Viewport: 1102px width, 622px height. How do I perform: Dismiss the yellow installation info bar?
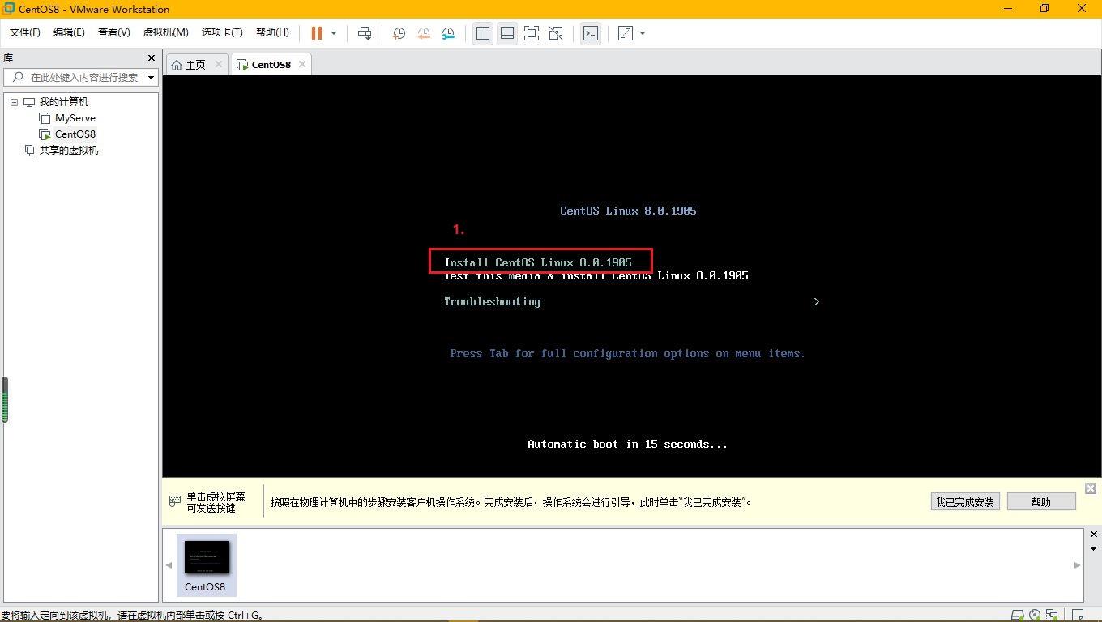click(x=1091, y=488)
